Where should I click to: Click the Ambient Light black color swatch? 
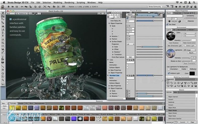[x=192, y=73]
